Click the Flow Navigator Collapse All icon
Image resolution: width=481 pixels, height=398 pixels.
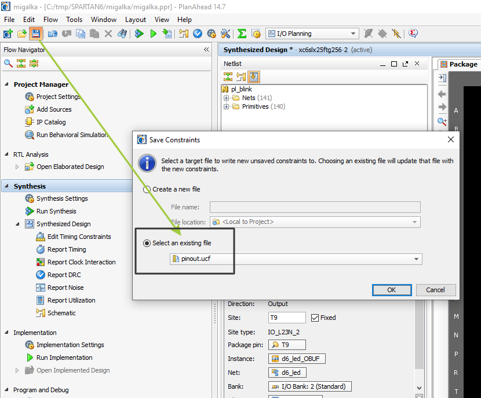[21, 64]
